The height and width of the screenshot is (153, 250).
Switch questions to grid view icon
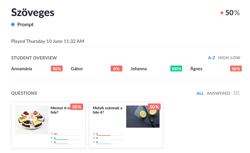[237, 93]
